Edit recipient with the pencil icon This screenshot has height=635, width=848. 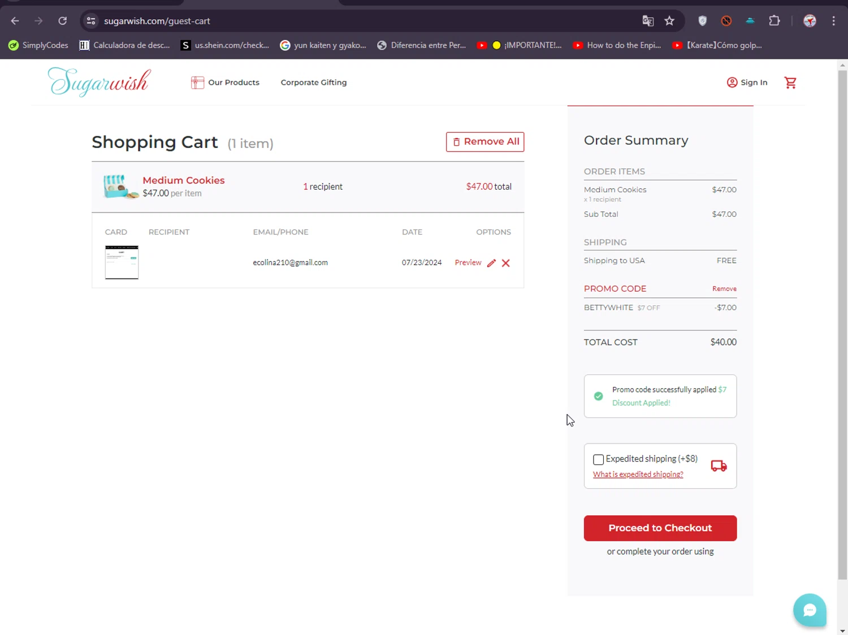tap(491, 263)
